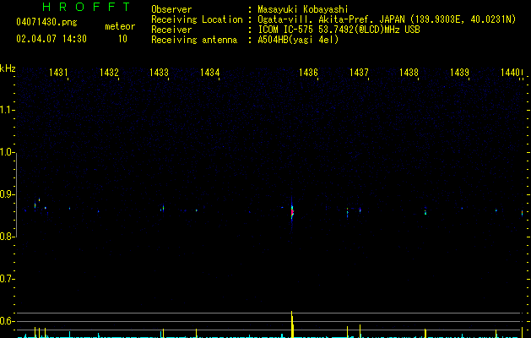Click the 1436 time marker
This screenshot has width=531, height=338.
(x=308, y=73)
